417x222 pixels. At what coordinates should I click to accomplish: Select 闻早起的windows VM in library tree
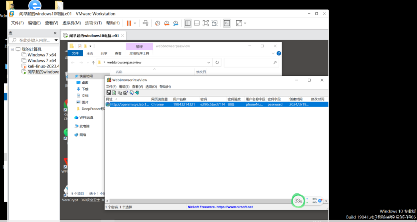pos(40,72)
